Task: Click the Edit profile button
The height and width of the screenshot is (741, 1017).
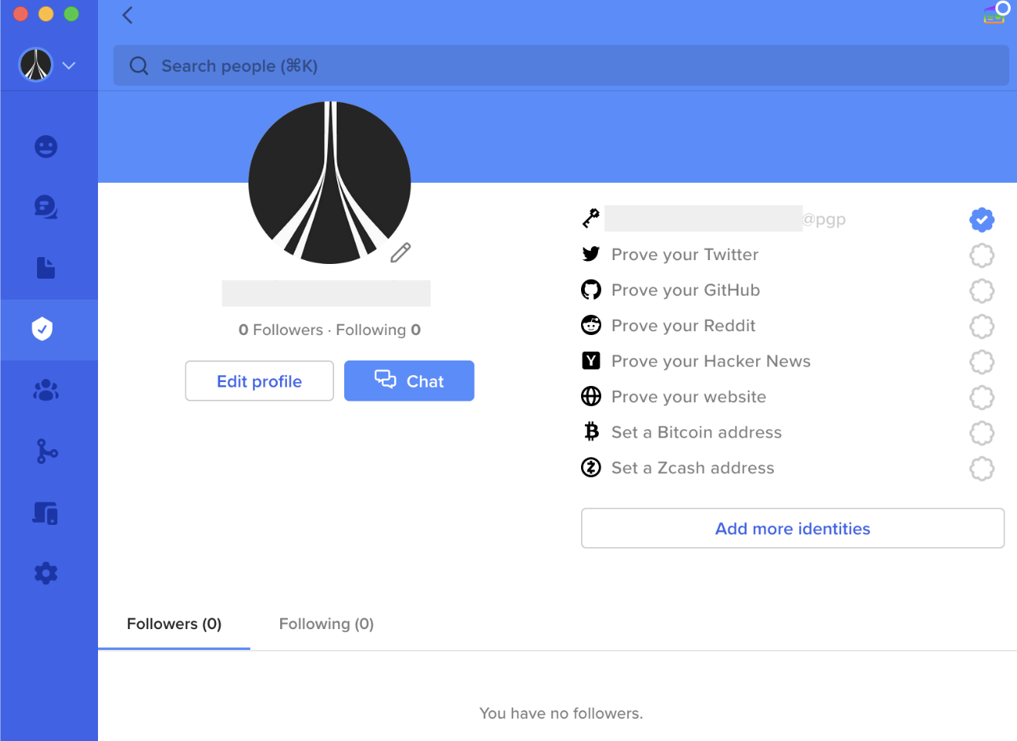Action: (x=259, y=381)
